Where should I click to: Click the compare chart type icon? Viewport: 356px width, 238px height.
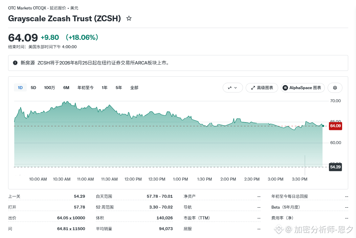click(x=230, y=88)
